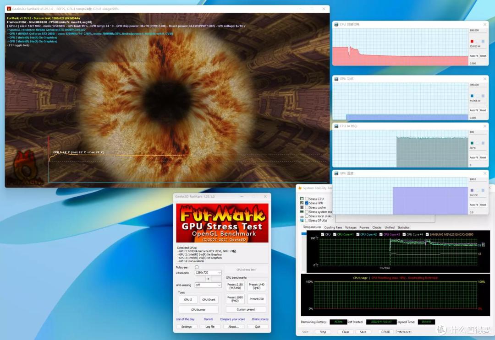This screenshot has height=340, width=495.
Task: Click the Custom preset button
Action: (246, 309)
